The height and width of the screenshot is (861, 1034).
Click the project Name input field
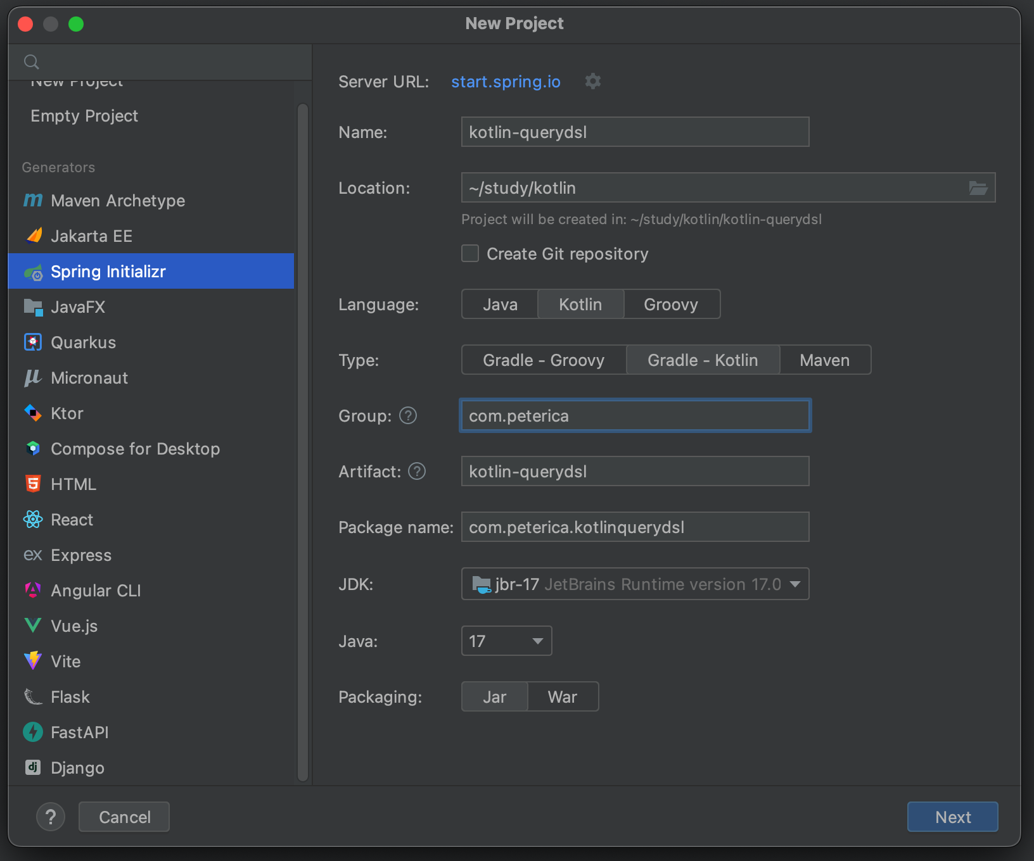click(x=635, y=132)
